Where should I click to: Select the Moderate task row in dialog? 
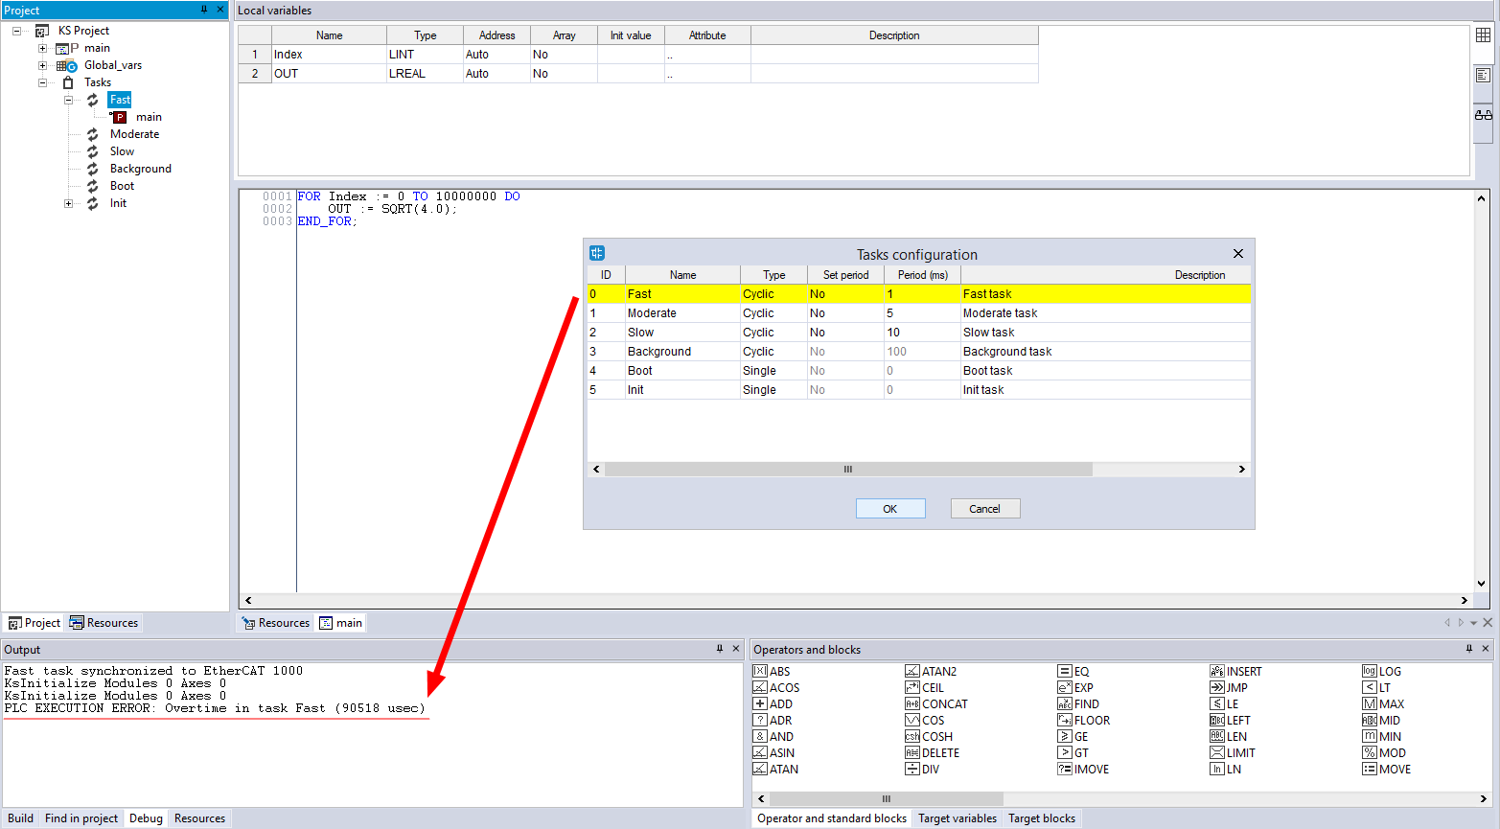919,313
